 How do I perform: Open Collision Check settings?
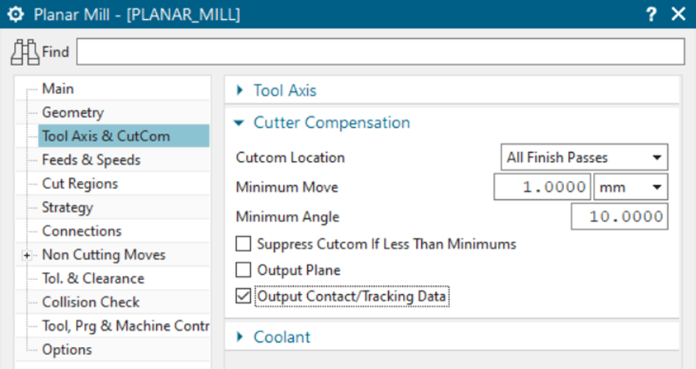pos(90,302)
